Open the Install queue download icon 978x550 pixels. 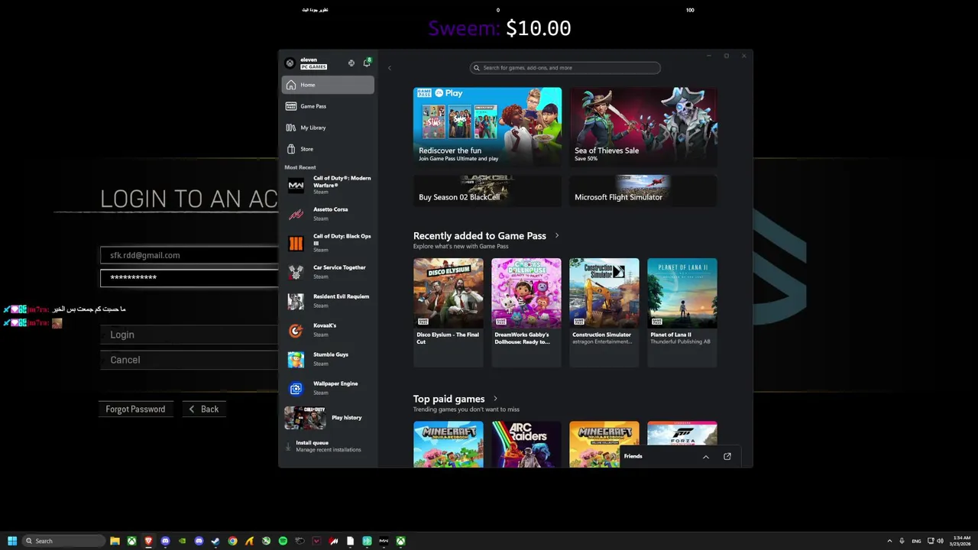(x=288, y=446)
